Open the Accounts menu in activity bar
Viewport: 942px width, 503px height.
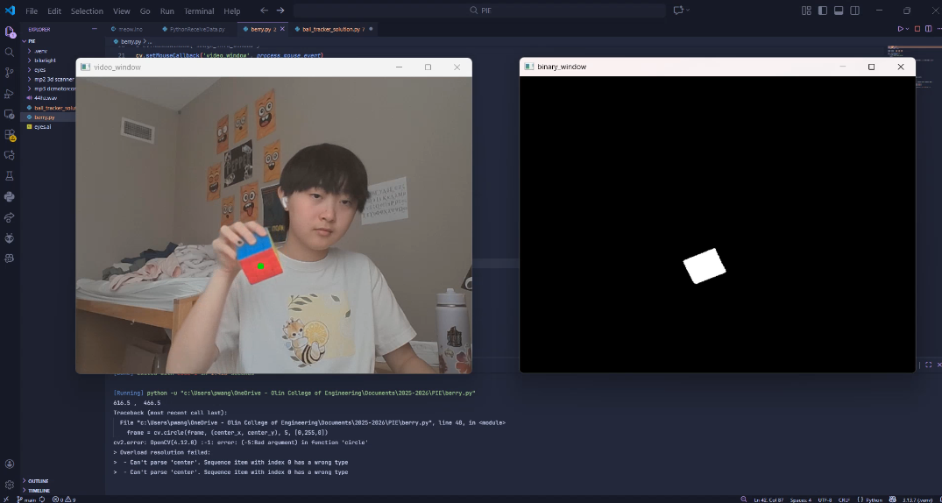click(x=10, y=464)
